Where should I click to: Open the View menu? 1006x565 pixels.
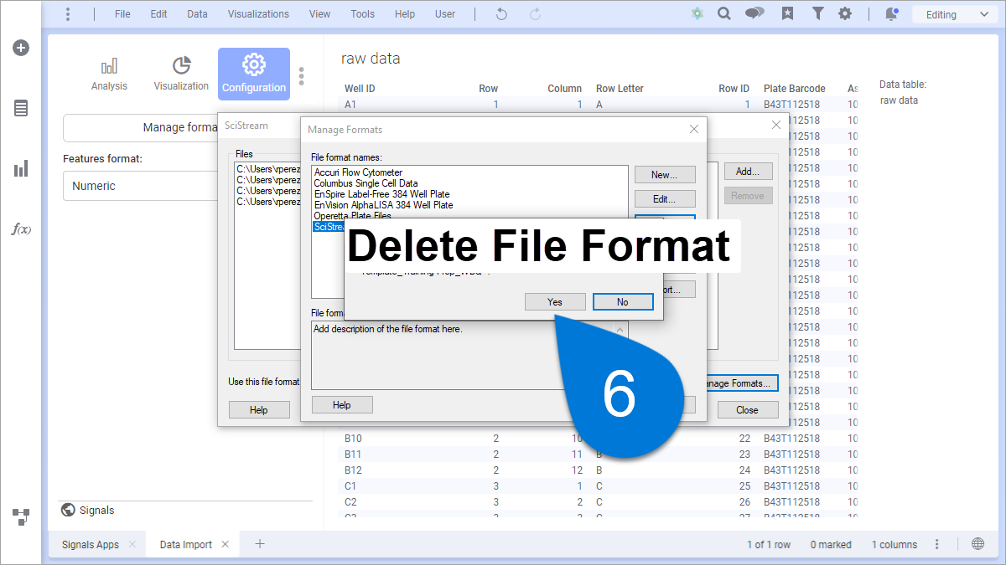(319, 14)
